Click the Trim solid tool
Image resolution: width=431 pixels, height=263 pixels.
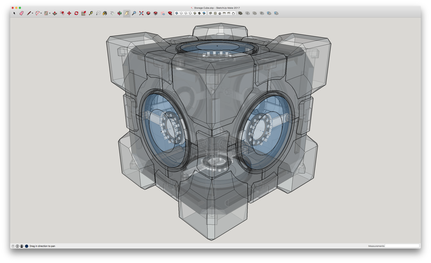[x=269, y=13]
